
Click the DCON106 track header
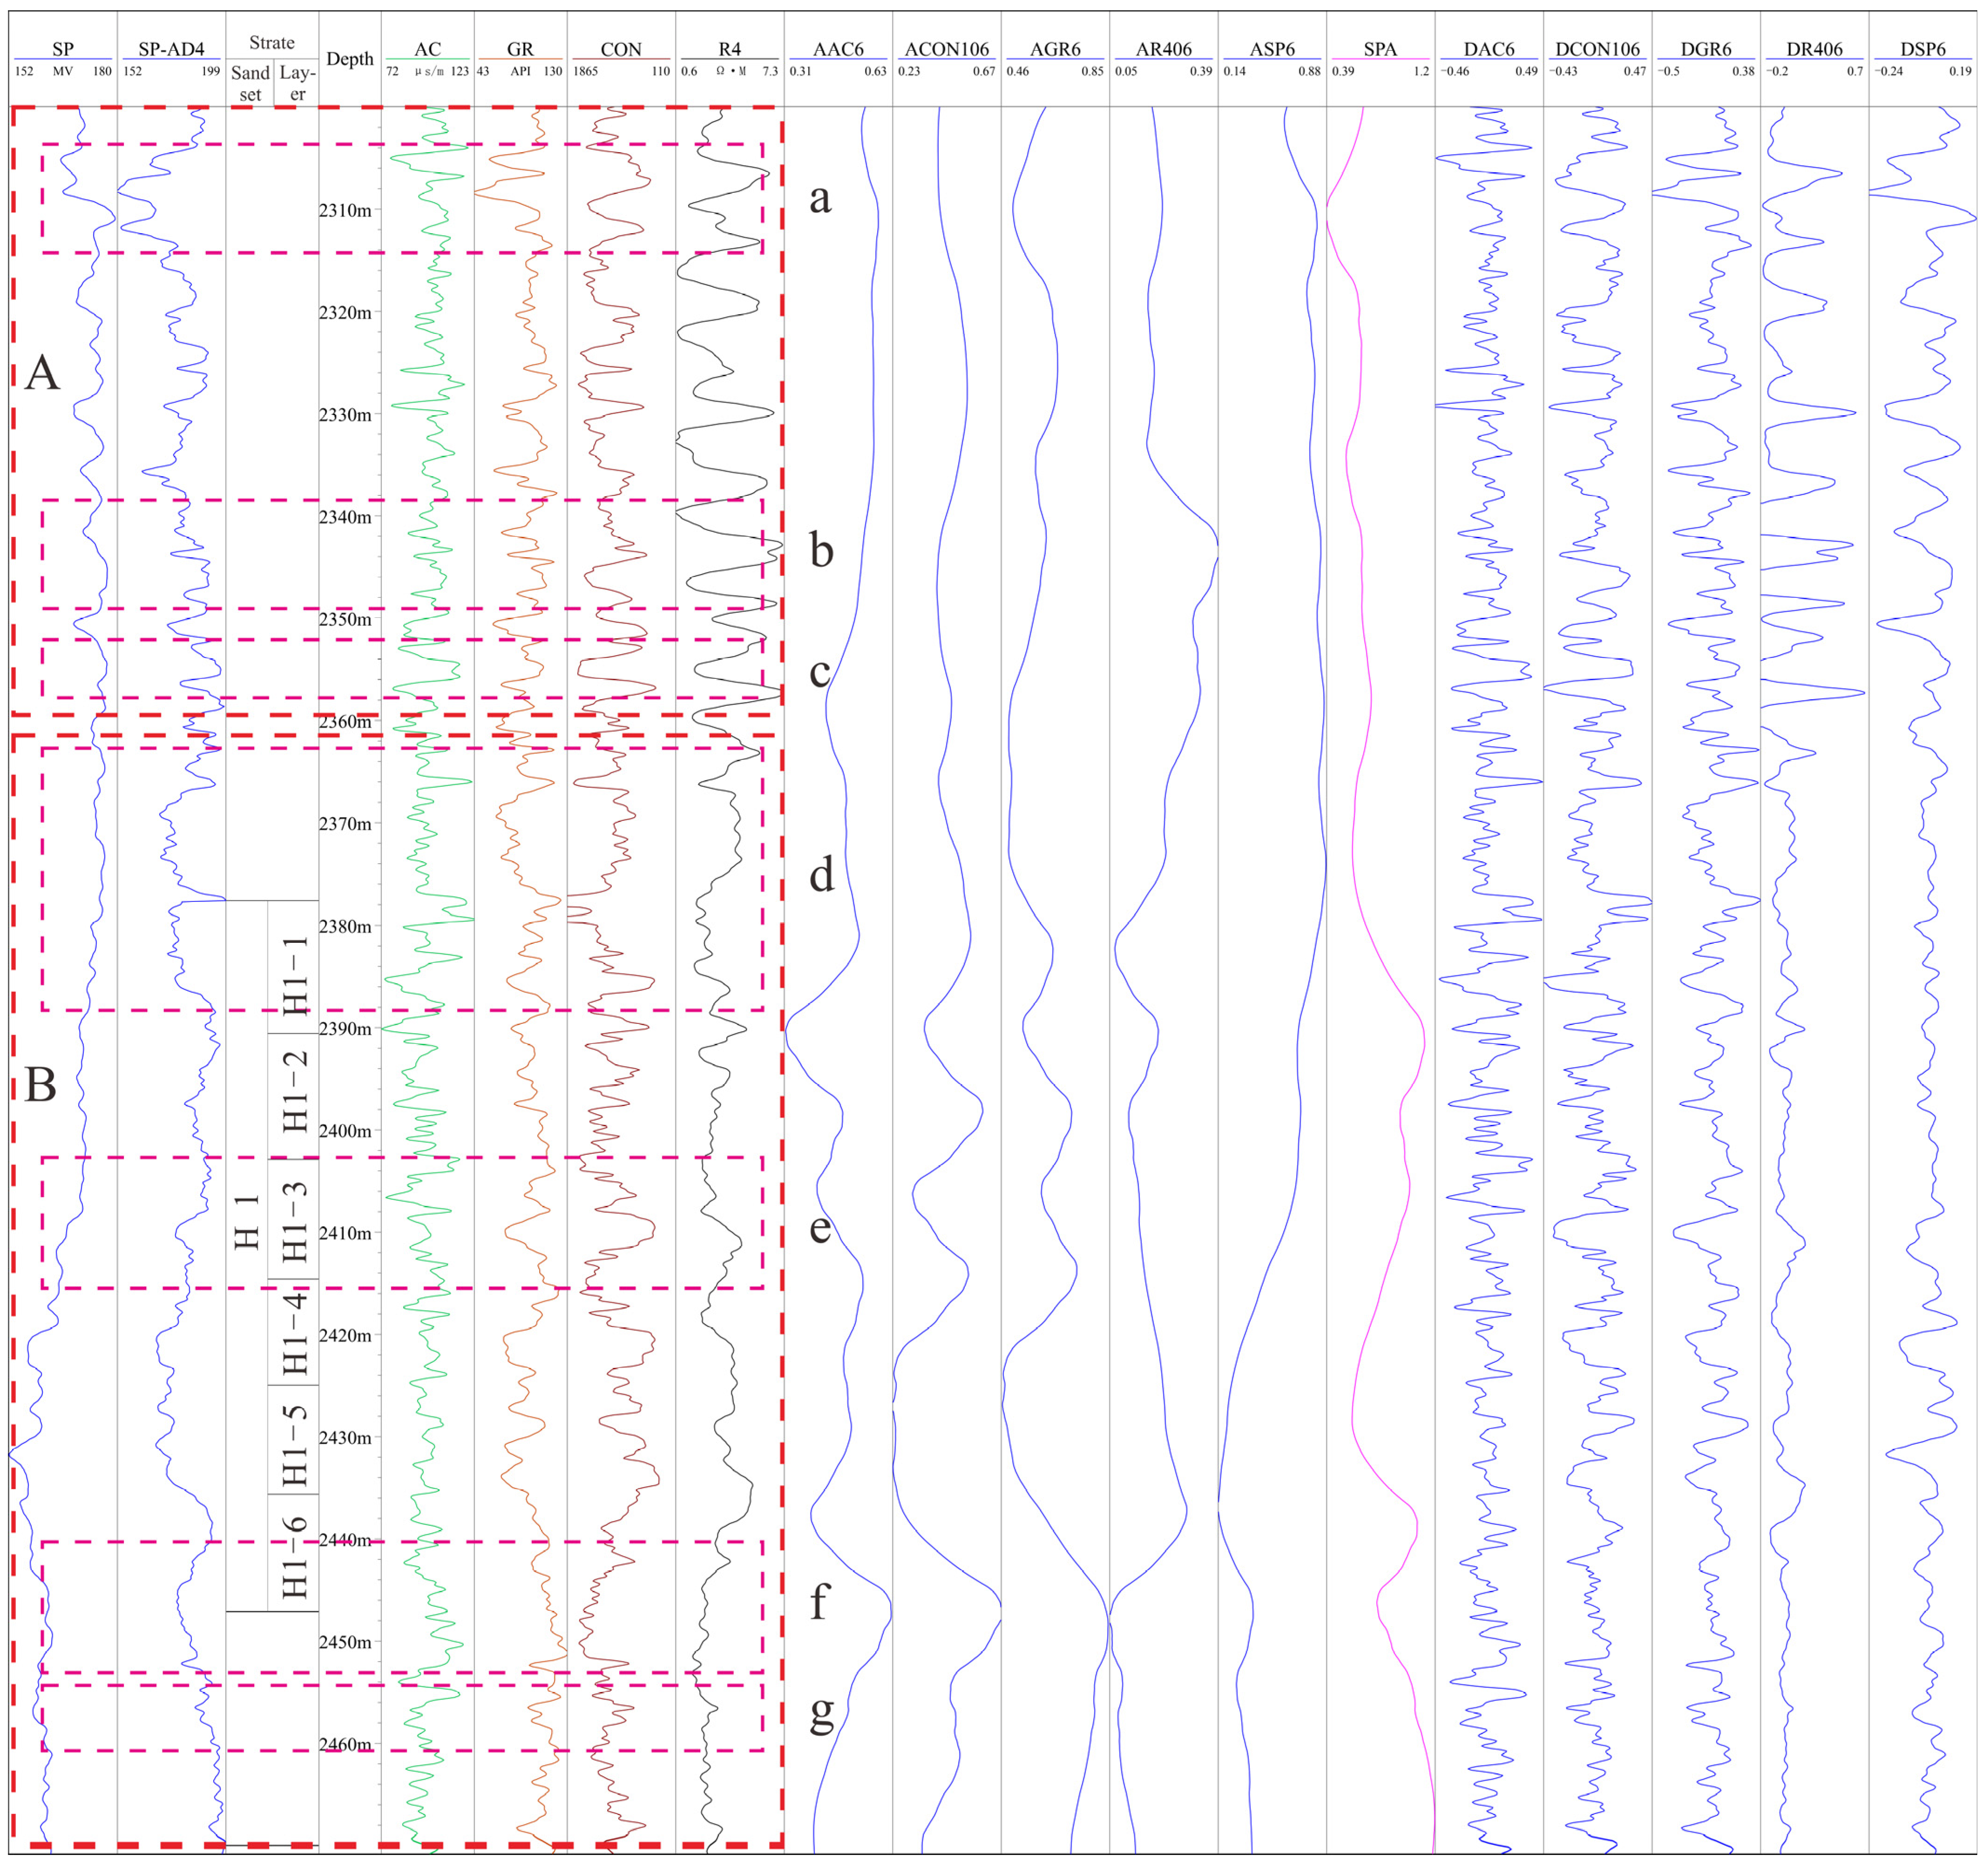(1598, 49)
